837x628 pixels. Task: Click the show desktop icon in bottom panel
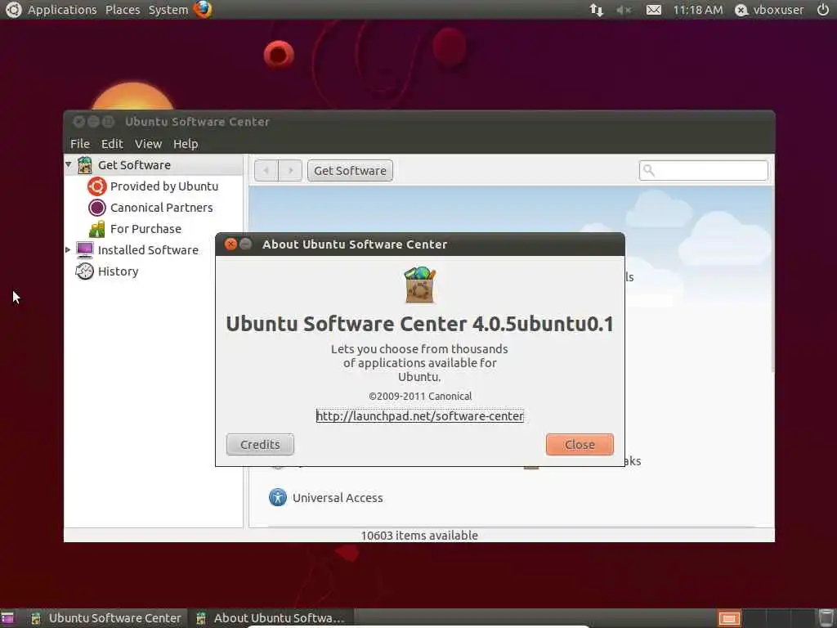click(7, 618)
